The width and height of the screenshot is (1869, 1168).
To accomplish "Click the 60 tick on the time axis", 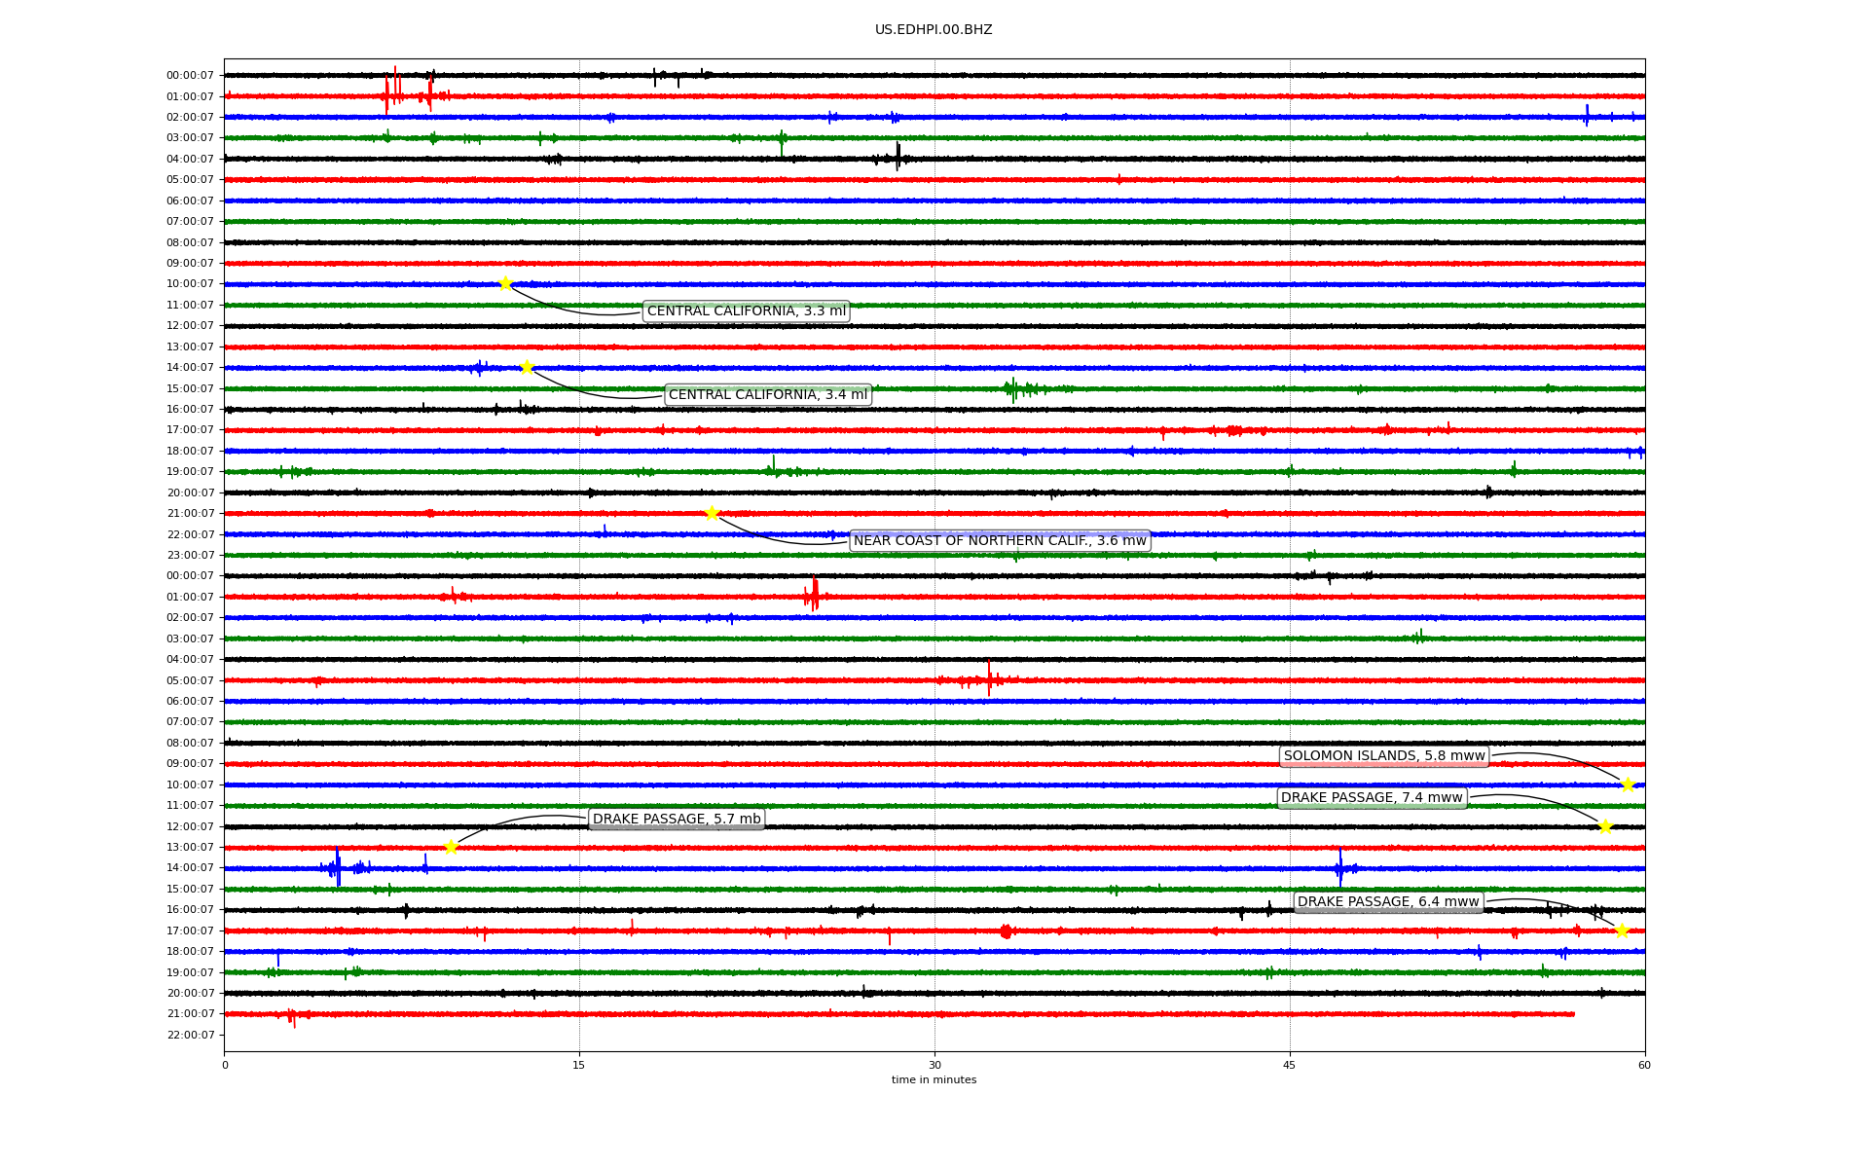I will pyautogui.click(x=1644, y=1065).
